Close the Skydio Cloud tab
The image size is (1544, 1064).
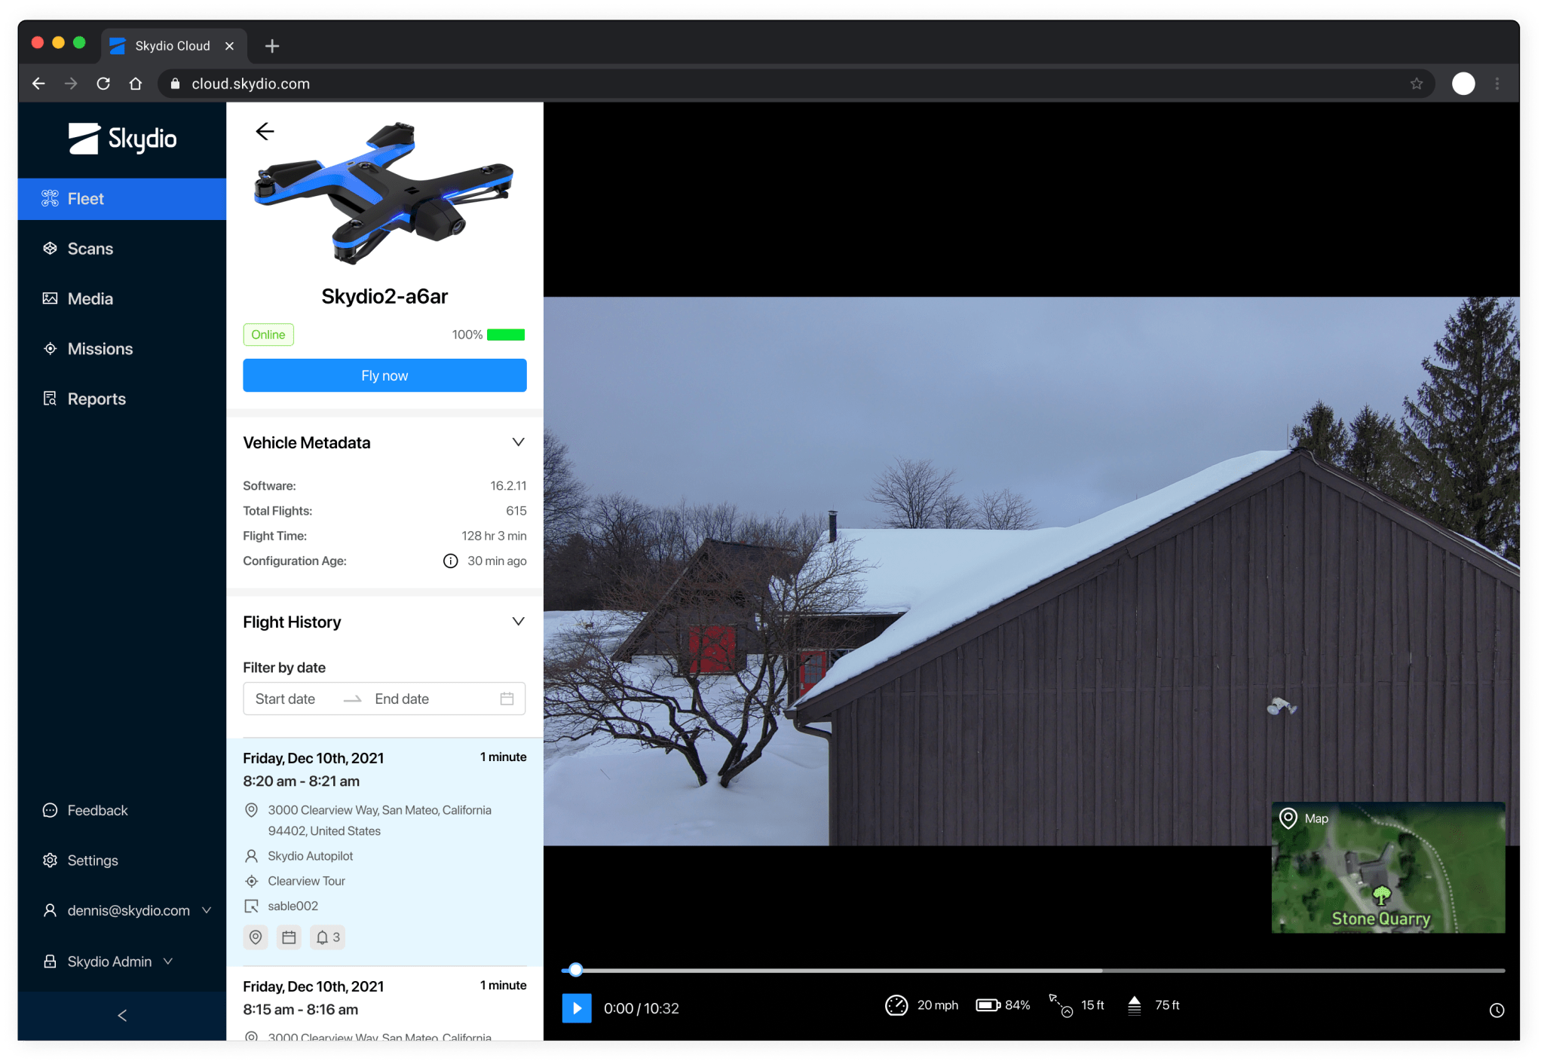(x=230, y=46)
